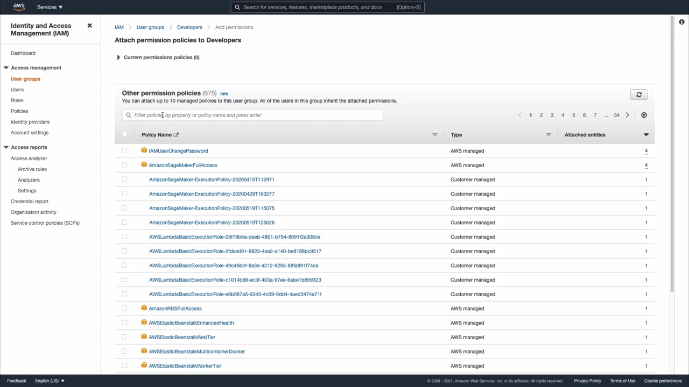Click the AWS logo icon

click(19, 7)
